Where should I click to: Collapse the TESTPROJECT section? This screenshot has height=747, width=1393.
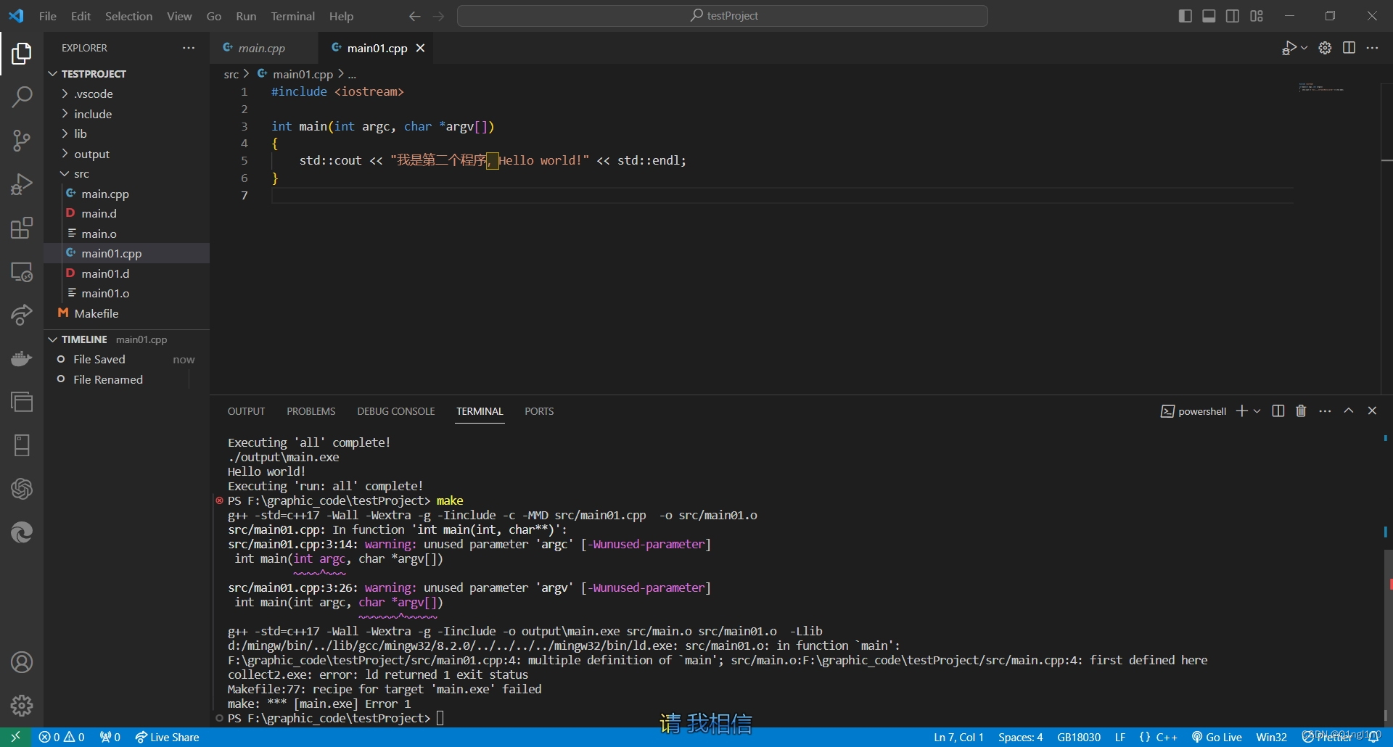pyautogui.click(x=127, y=74)
